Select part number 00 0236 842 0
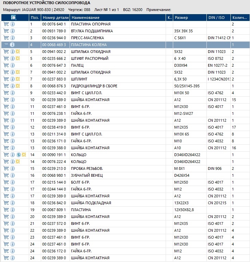 (54, 203)
